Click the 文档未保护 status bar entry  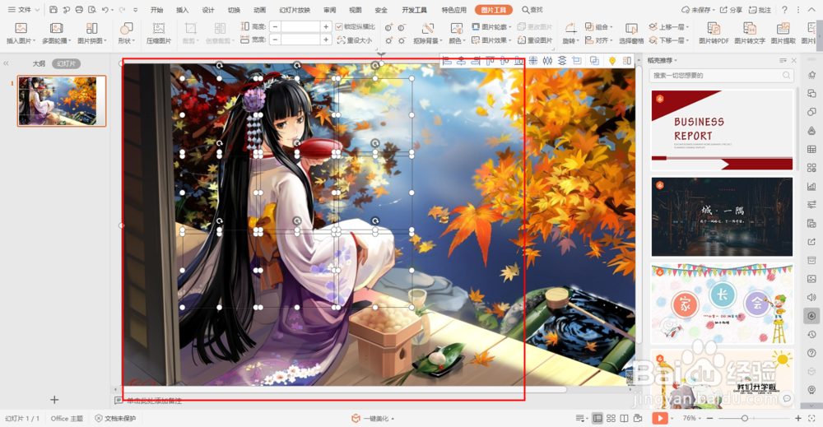click(x=115, y=418)
